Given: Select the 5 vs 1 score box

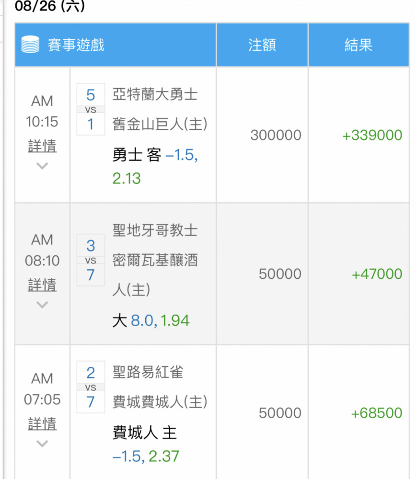Looking at the screenshot, I should [91, 109].
